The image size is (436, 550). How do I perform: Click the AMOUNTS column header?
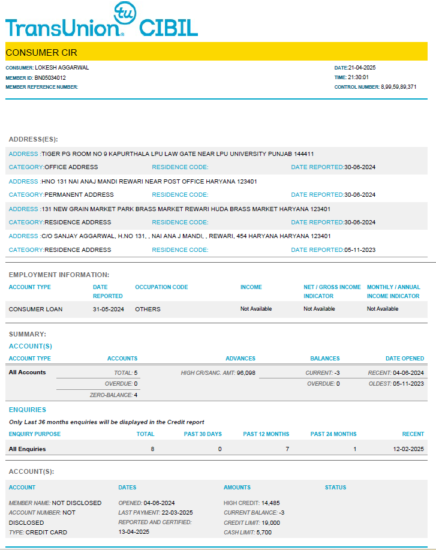(x=237, y=488)
